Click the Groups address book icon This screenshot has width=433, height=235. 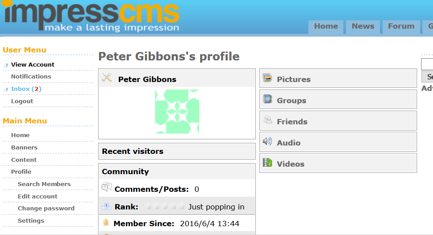click(267, 100)
